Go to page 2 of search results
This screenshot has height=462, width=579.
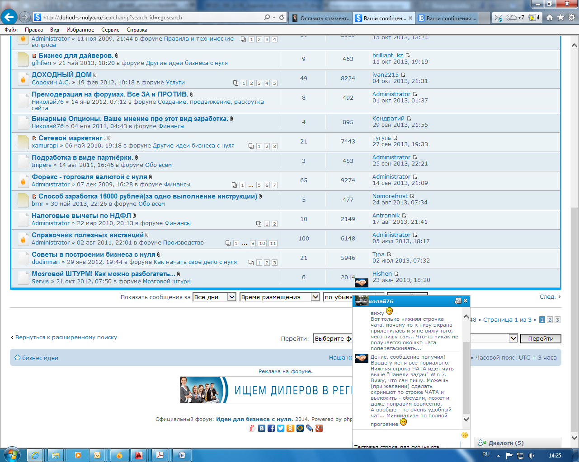click(x=550, y=320)
